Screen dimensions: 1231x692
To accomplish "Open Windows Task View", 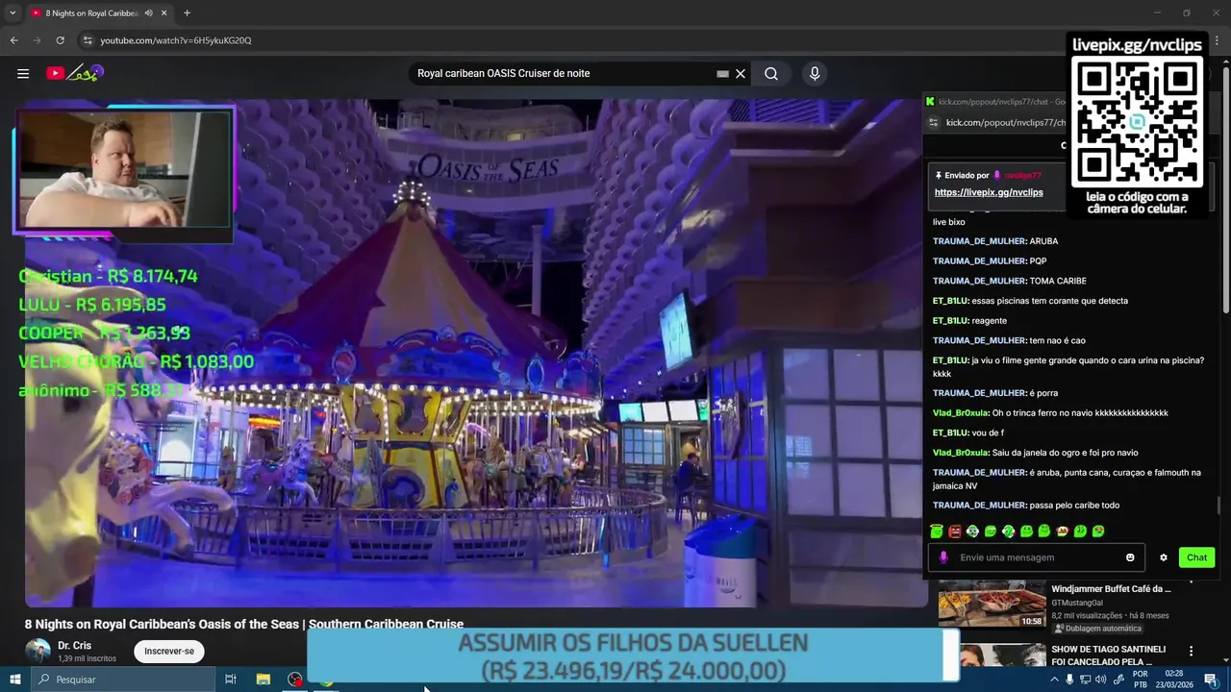I will [231, 680].
